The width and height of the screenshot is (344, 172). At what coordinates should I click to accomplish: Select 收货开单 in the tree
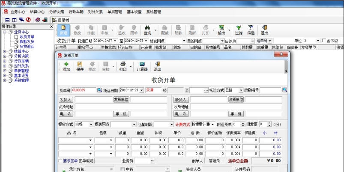(27, 37)
